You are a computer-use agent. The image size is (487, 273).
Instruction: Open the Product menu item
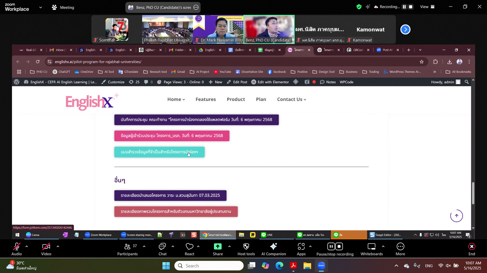pos(236,99)
